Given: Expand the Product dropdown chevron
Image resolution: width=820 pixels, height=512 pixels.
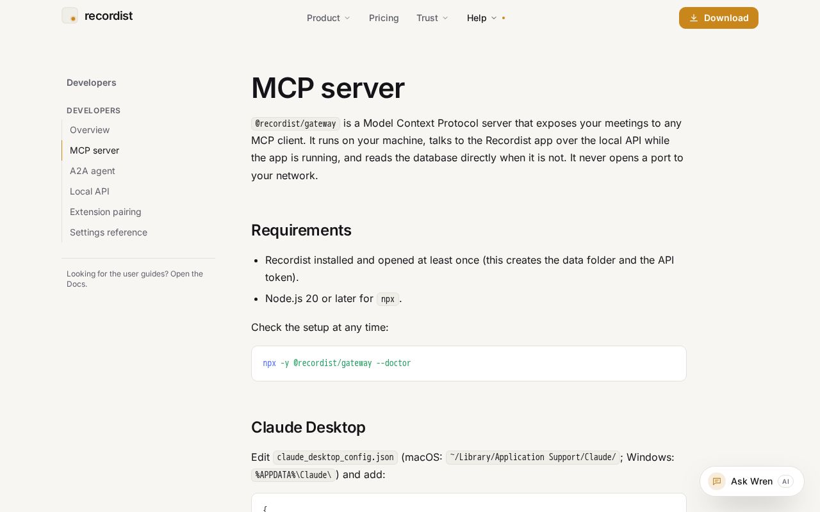Looking at the screenshot, I should coord(347,18).
